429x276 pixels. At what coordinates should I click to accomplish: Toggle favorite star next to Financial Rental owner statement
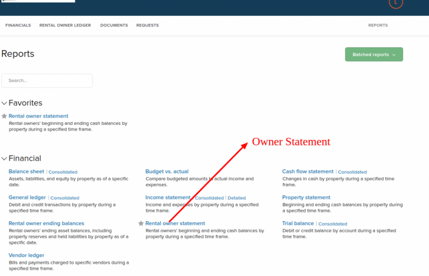point(141,223)
